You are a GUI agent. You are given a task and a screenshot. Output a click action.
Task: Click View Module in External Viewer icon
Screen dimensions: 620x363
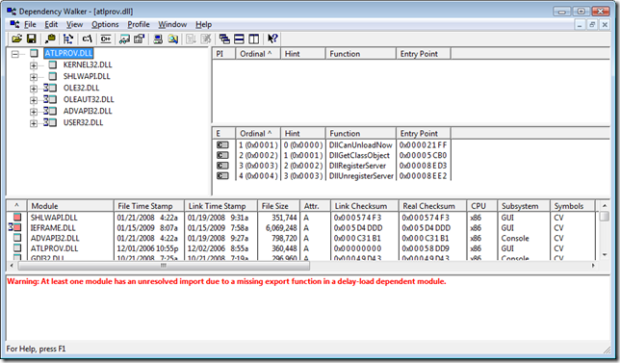coord(124,39)
